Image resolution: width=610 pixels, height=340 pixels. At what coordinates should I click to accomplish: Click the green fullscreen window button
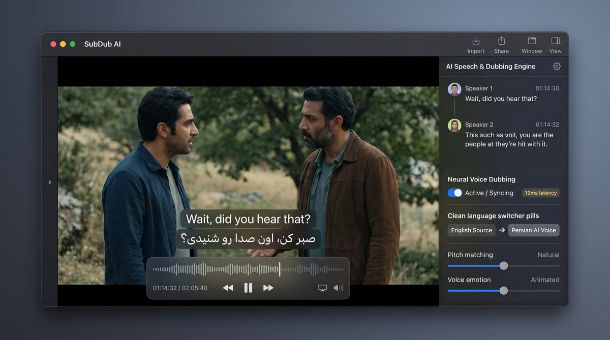(x=73, y=44)
